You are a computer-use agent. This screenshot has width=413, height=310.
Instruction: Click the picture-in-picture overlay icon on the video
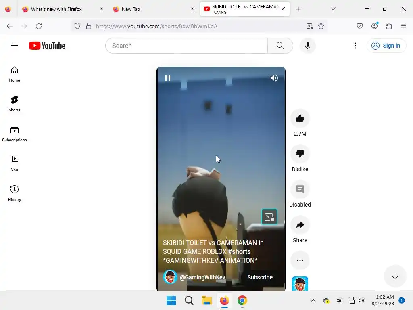click(269, 217)
